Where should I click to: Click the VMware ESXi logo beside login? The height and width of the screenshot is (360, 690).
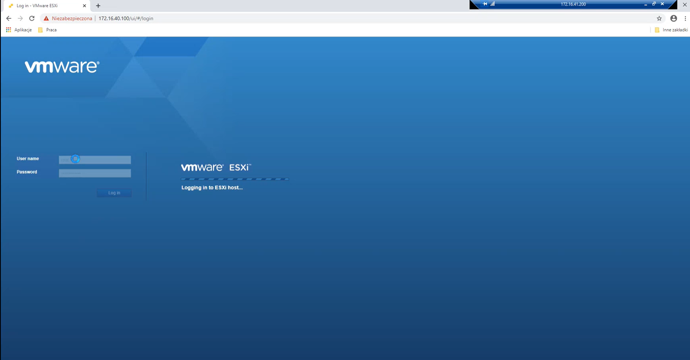pyautogui.click(x=216, y=167)
